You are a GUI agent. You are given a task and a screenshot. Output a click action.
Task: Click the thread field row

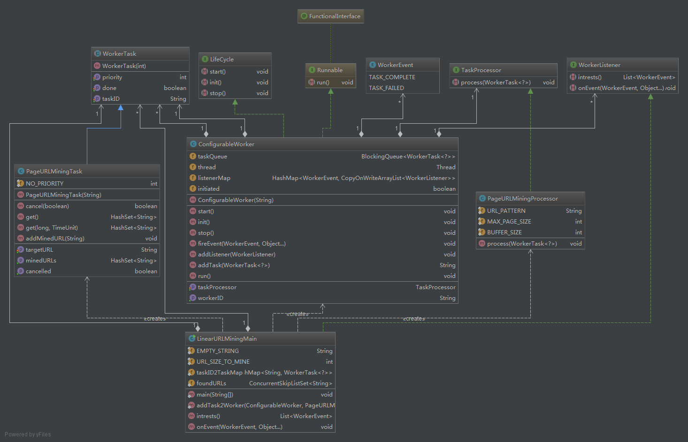(322, 167)
